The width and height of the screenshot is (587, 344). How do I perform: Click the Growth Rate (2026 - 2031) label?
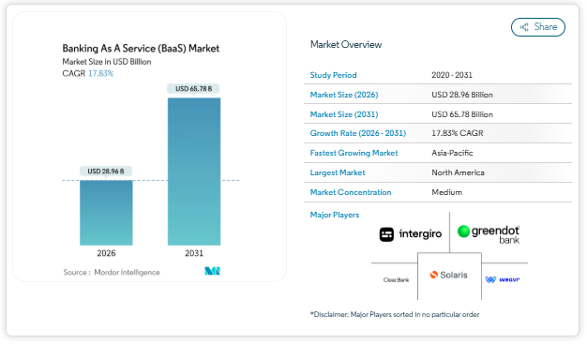tap(358, 133)
